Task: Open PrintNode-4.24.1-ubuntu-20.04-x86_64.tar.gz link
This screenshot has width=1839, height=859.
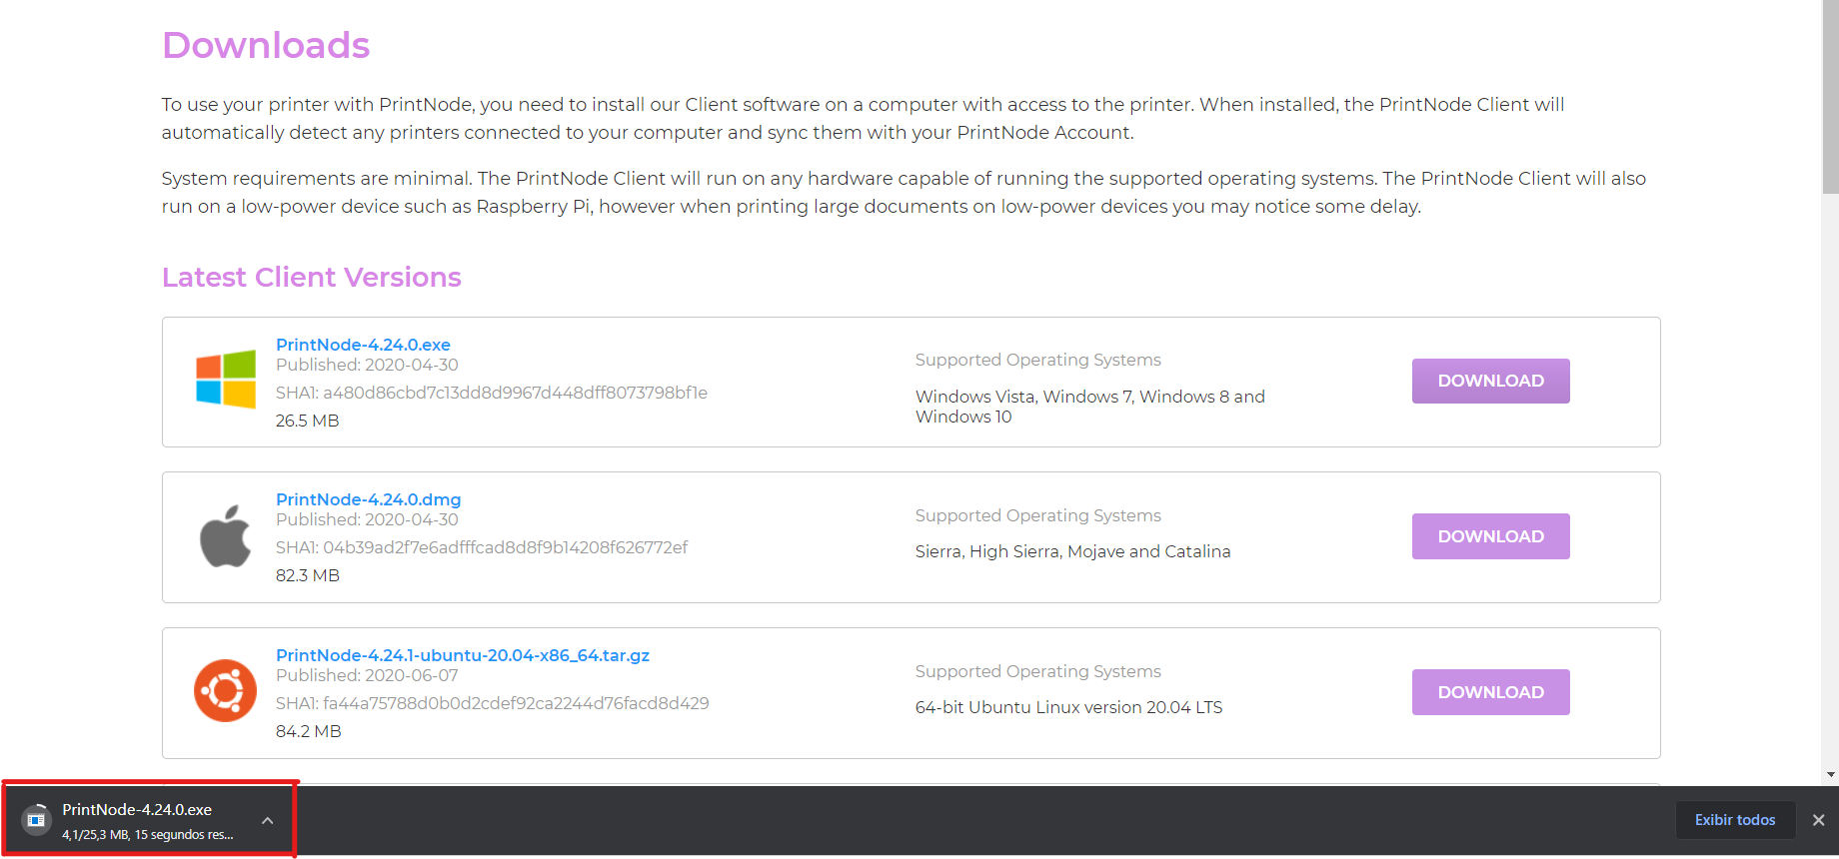Action: point(463,655)
